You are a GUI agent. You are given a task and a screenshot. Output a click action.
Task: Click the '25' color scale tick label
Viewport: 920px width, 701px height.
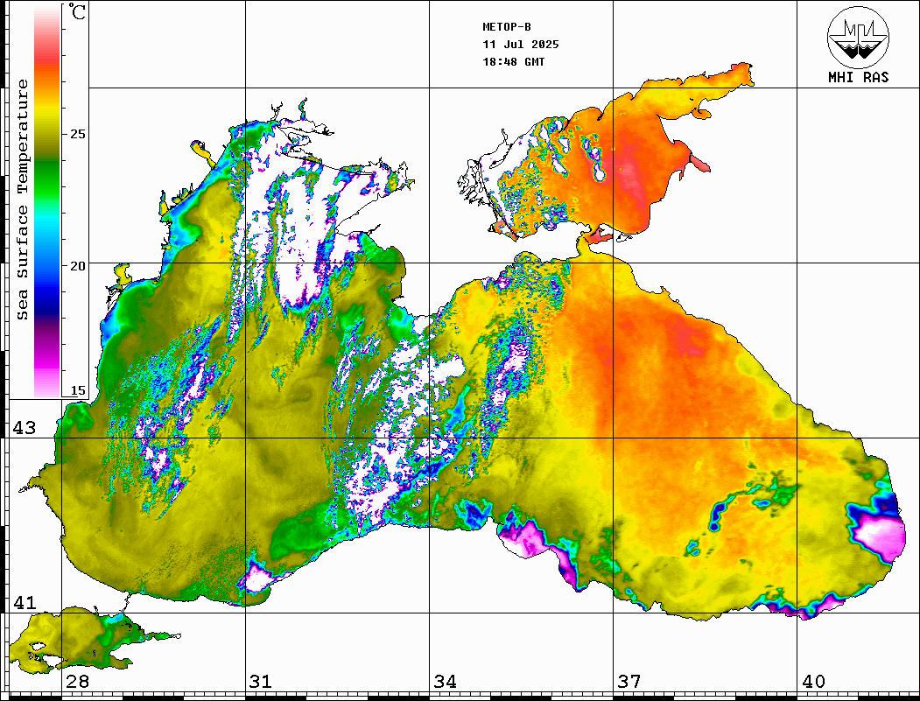(x=77, y=134)
